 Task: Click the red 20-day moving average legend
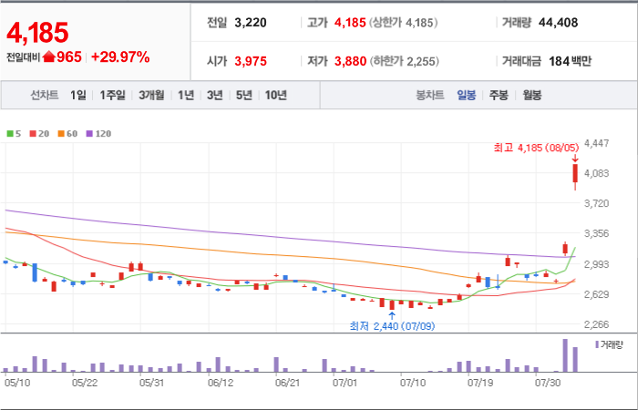(x=39, y=133)
